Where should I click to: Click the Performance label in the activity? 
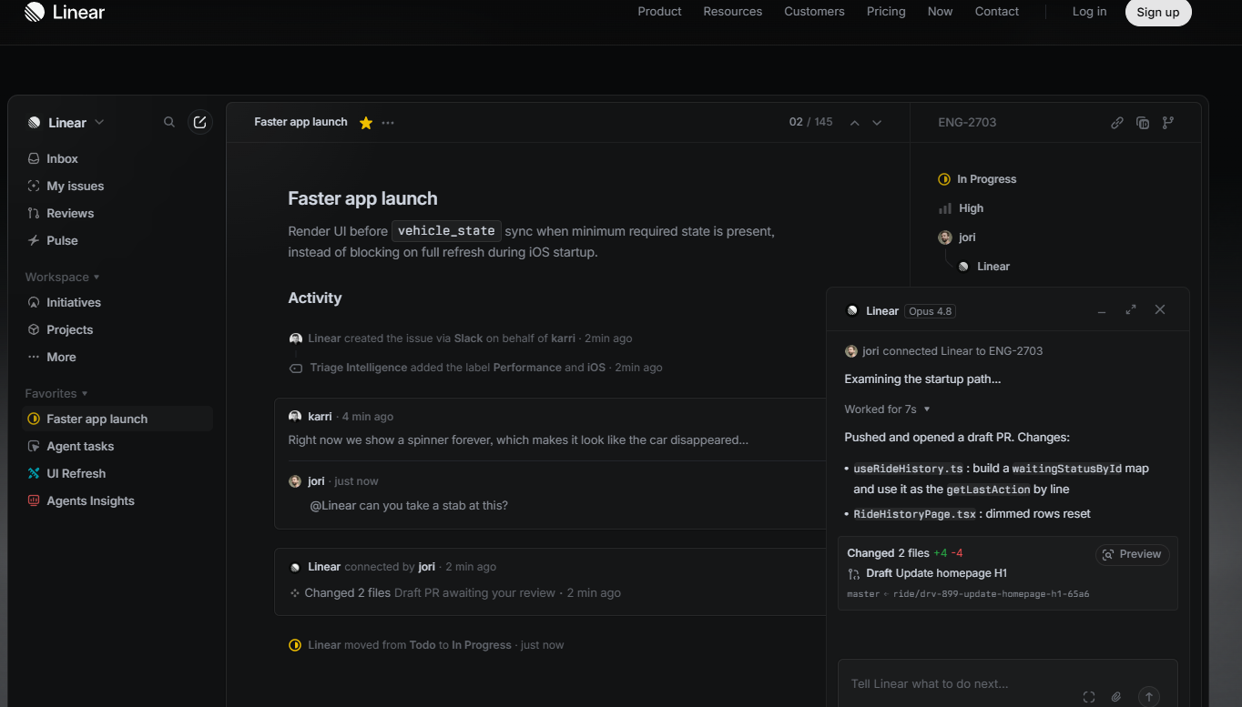click(527, 368)
